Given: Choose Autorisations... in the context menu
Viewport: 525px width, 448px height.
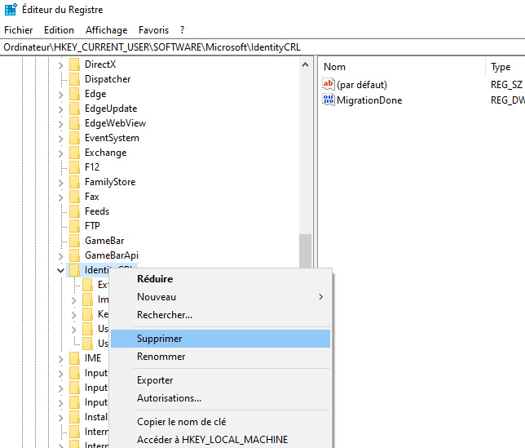Looking at the screenshot, I should pos(220,398).
